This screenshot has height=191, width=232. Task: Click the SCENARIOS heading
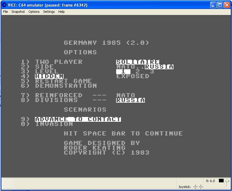85,110
